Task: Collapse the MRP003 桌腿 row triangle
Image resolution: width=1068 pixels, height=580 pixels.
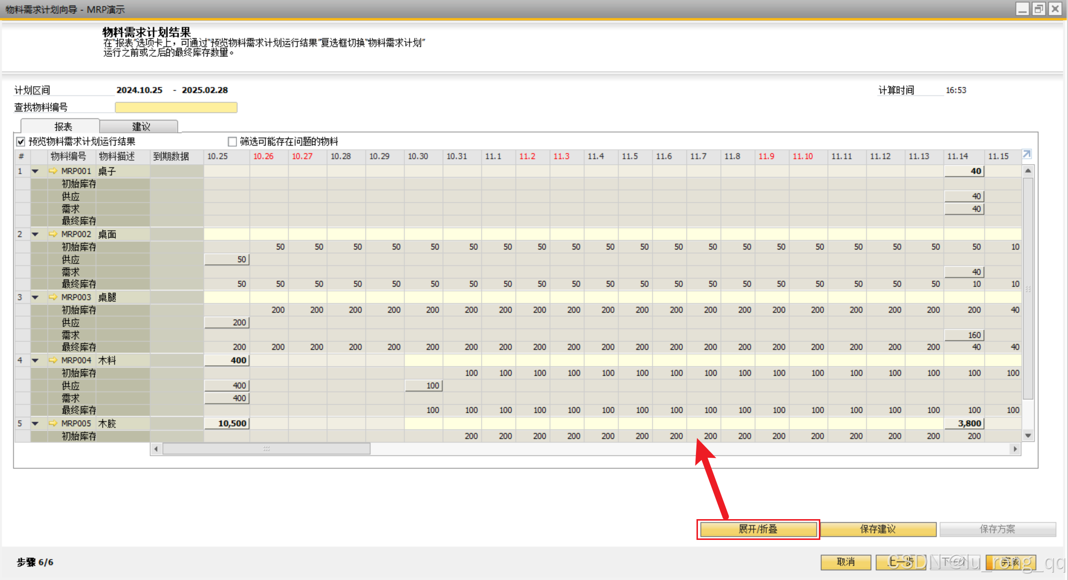Action: (x=35, y=297)
